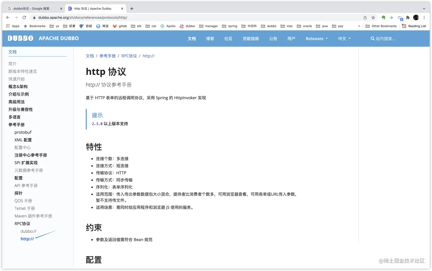Open 新版本特性速览 in sidebar
This screenshot has height=271, width=432.
(23, 71)
